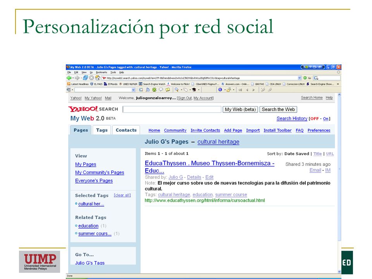Clear all selected tags
This screenshot has width=372, height=279.
click(122, 195)
